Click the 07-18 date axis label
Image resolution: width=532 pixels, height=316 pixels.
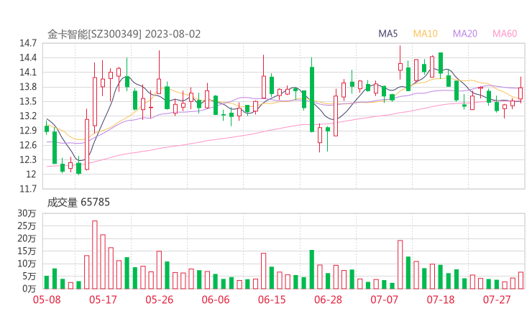click(x=441, y=299)
